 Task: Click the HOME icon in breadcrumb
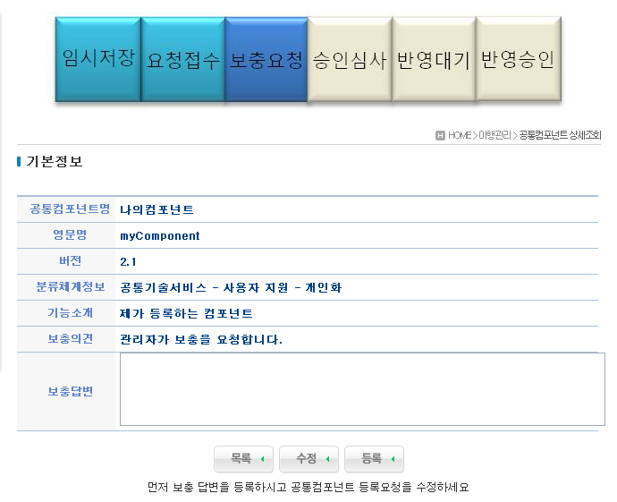440,135
